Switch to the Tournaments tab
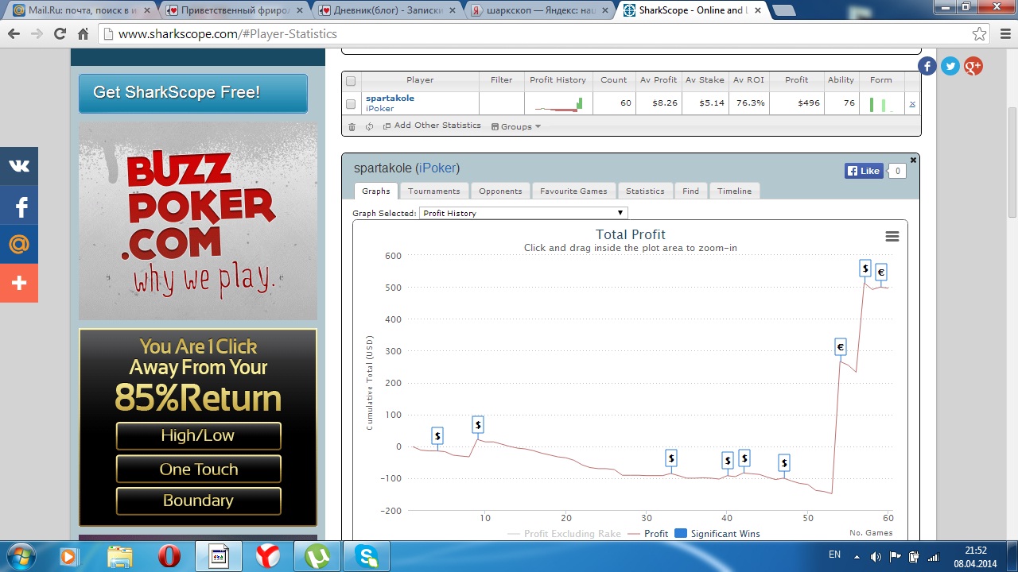 433,191
